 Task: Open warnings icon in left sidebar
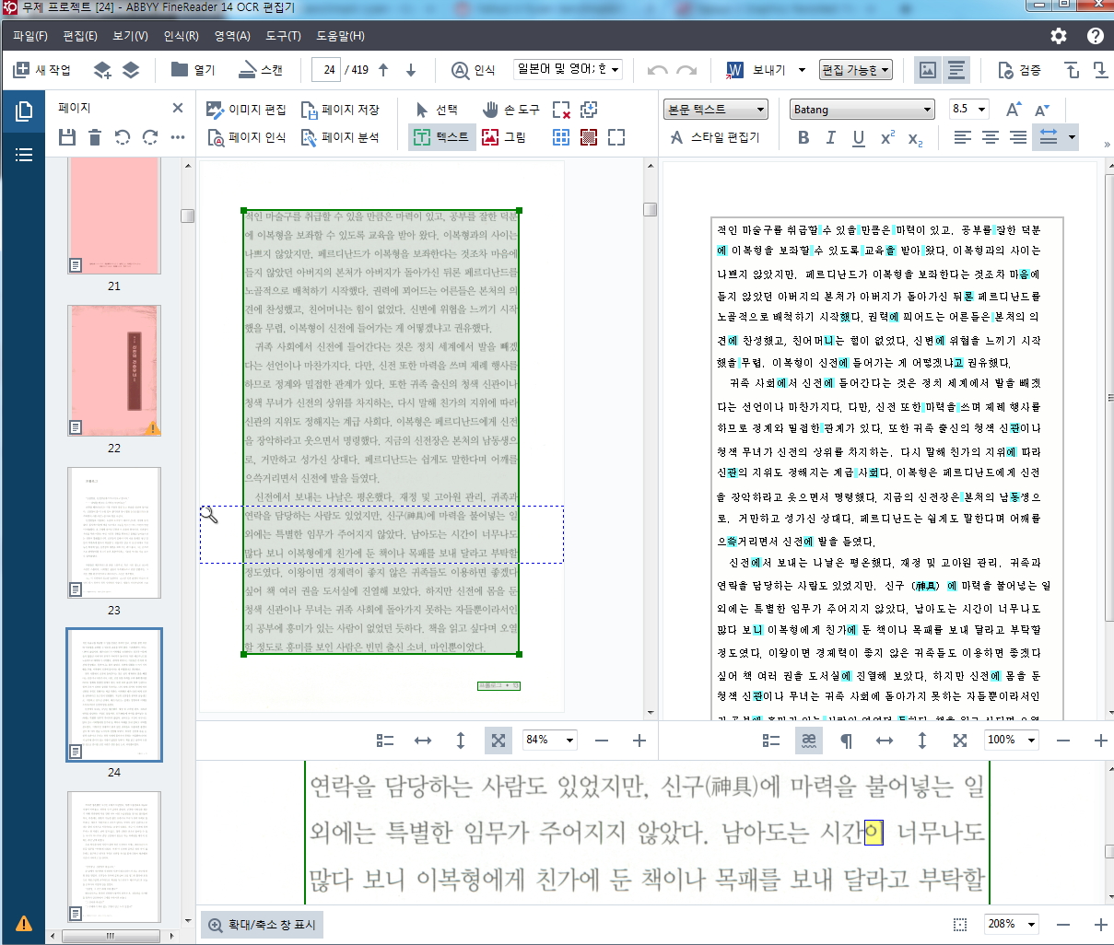[x=24, y=924]
